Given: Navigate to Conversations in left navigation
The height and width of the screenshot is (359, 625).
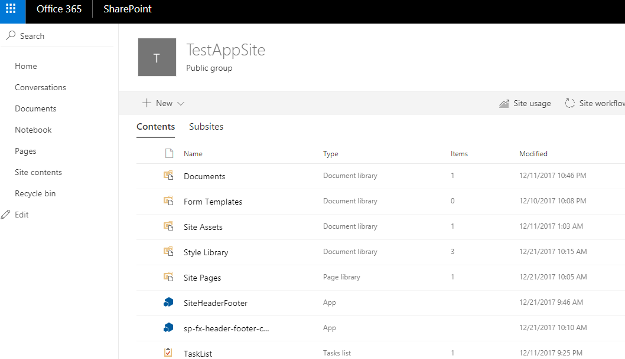Looking at the screenshot, I should pyautogui.click(x=40, y=87).
